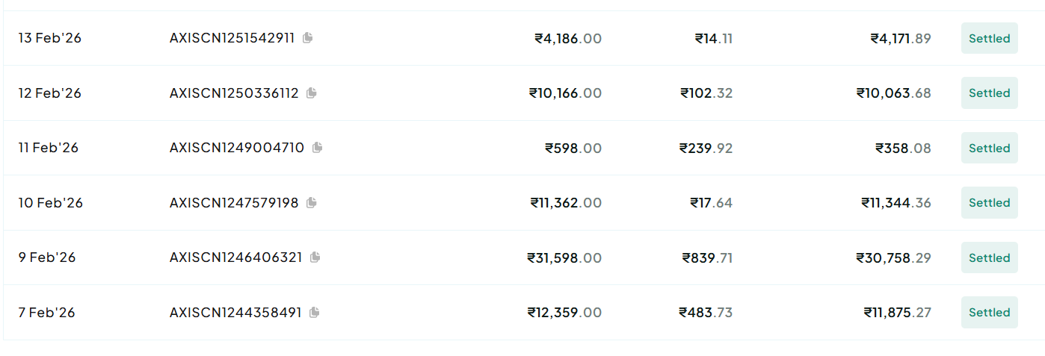Click net amount ₹11,344.36
Screen dimensions: 1045x356
pyautogui.click(x=896, y=202)
